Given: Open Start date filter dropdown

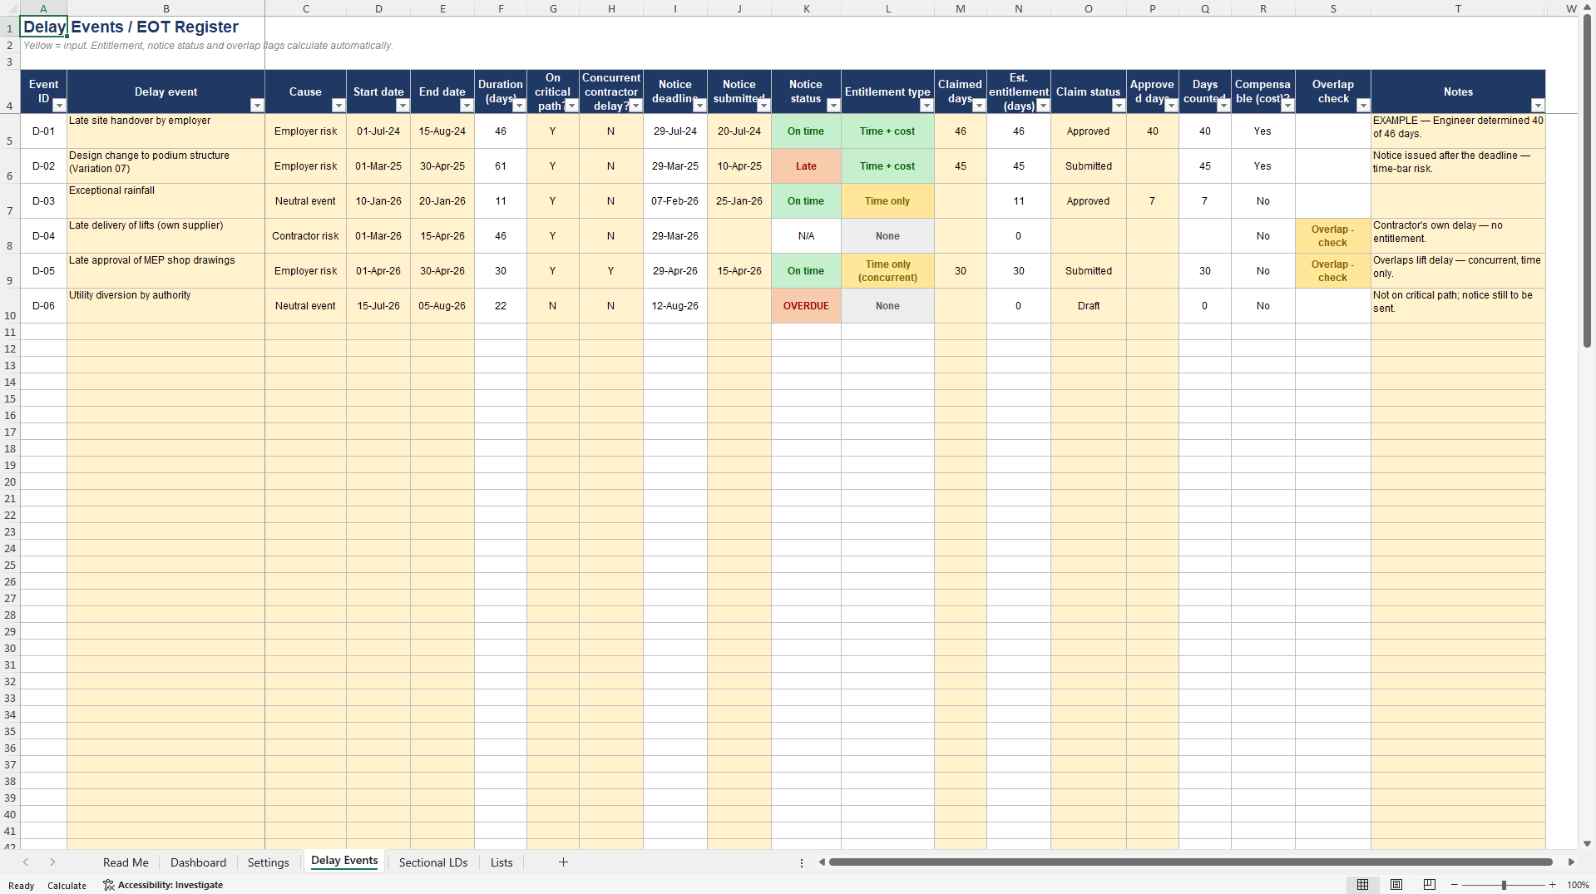Looking at the screenshot, I should pos(403,106).
